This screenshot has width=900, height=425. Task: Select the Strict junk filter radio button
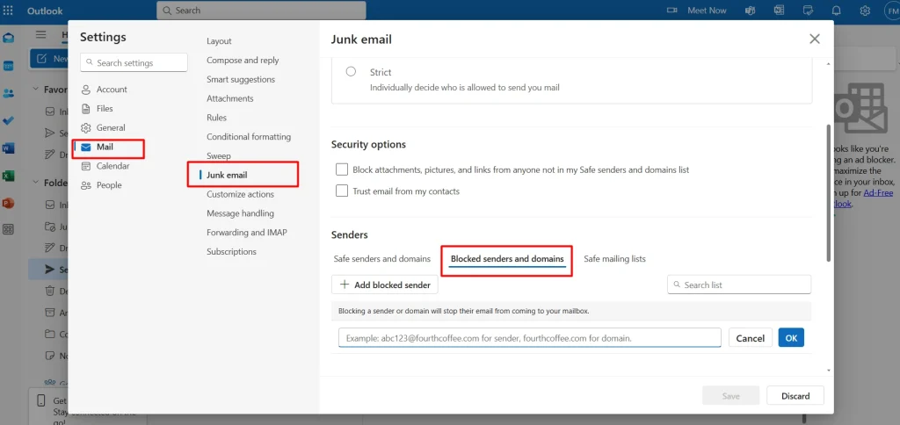click(x=352, y=72)
